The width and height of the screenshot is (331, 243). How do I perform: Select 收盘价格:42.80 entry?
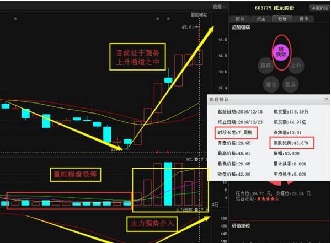234,174
